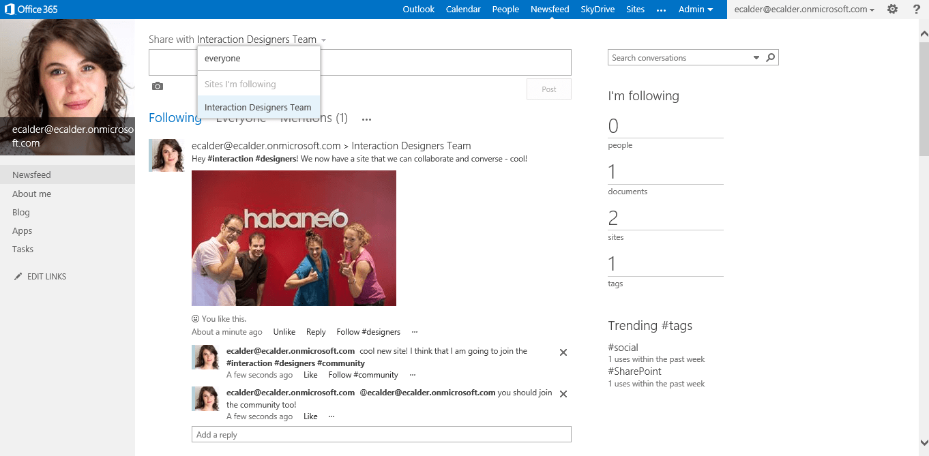This screenshot has height=456, width=929.
Task: Click the avatar on the 'you should join' reply
Action: 205,399
